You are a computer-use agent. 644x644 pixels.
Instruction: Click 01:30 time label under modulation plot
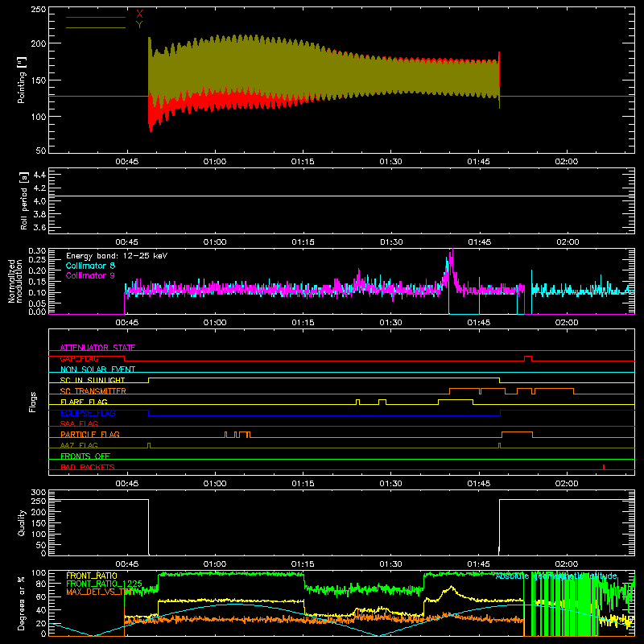coord(390,323)
